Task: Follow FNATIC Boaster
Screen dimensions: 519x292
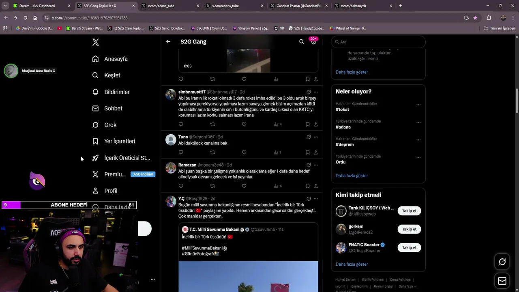Action: click(x=409, y=247)
